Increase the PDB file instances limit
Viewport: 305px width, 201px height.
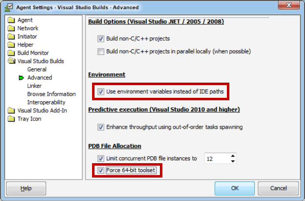coord(233,156)
